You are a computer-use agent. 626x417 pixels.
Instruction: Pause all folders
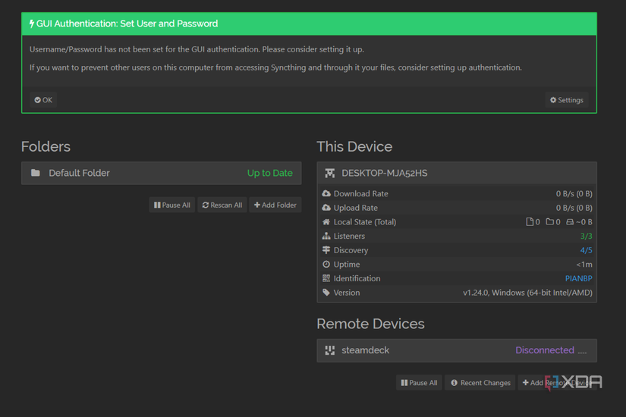(172, 205)
